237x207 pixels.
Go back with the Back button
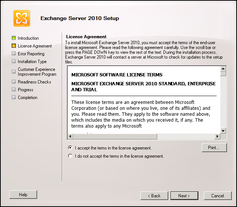point(154,195)
